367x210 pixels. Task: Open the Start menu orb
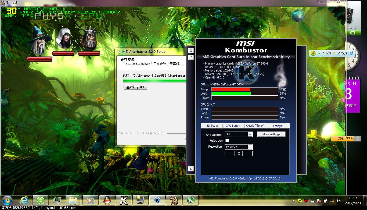tap(7, 200)
